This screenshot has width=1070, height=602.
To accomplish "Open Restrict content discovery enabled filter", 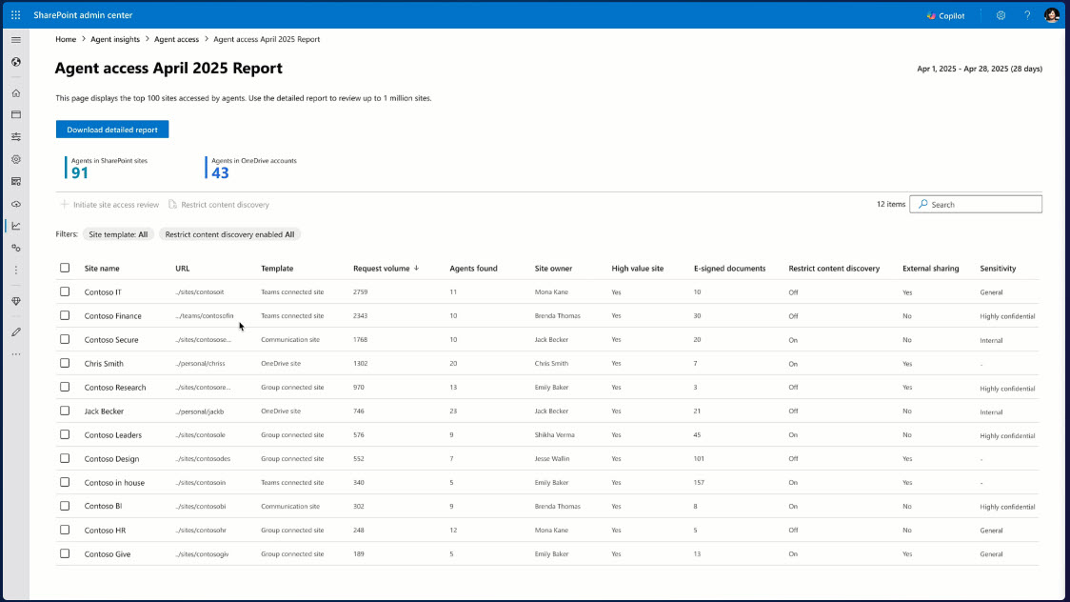I will [x=230, y=234].
